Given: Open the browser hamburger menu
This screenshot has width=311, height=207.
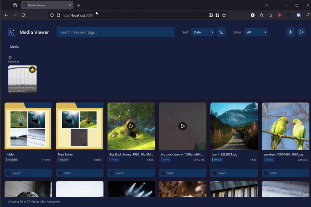Looking at the screenshot, I should point(308,15).
